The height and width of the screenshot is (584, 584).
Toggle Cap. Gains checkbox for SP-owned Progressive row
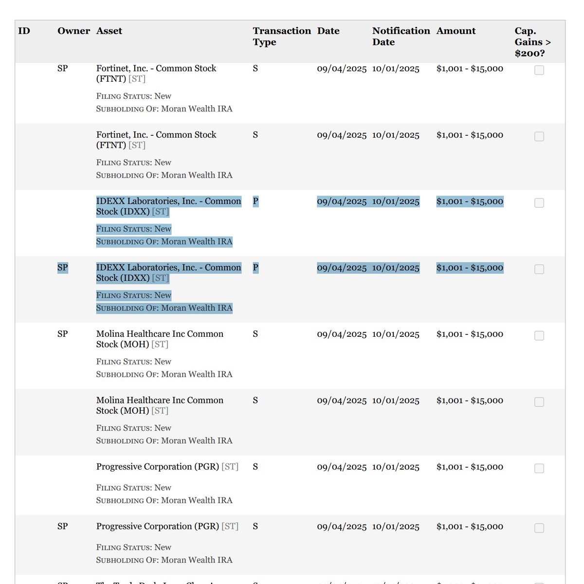pyautogui.click(x=539, y=528)
